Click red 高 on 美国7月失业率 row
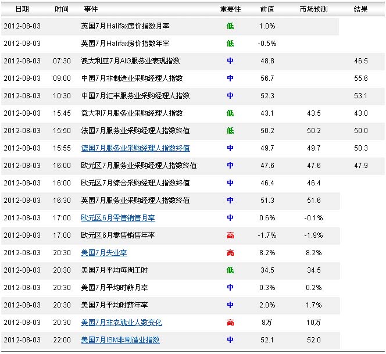The height and width of the screenshot is (354, 386). 230,253
